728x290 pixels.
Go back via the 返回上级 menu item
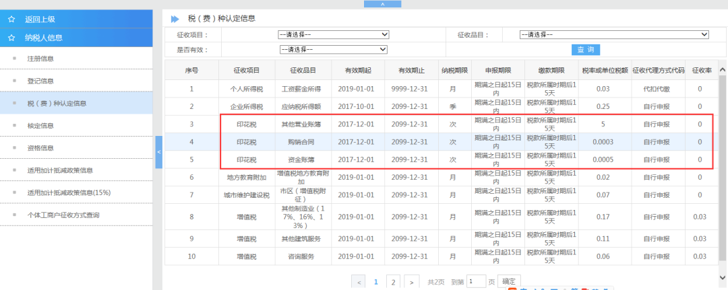pyautogui.click(x=76, y=20)
